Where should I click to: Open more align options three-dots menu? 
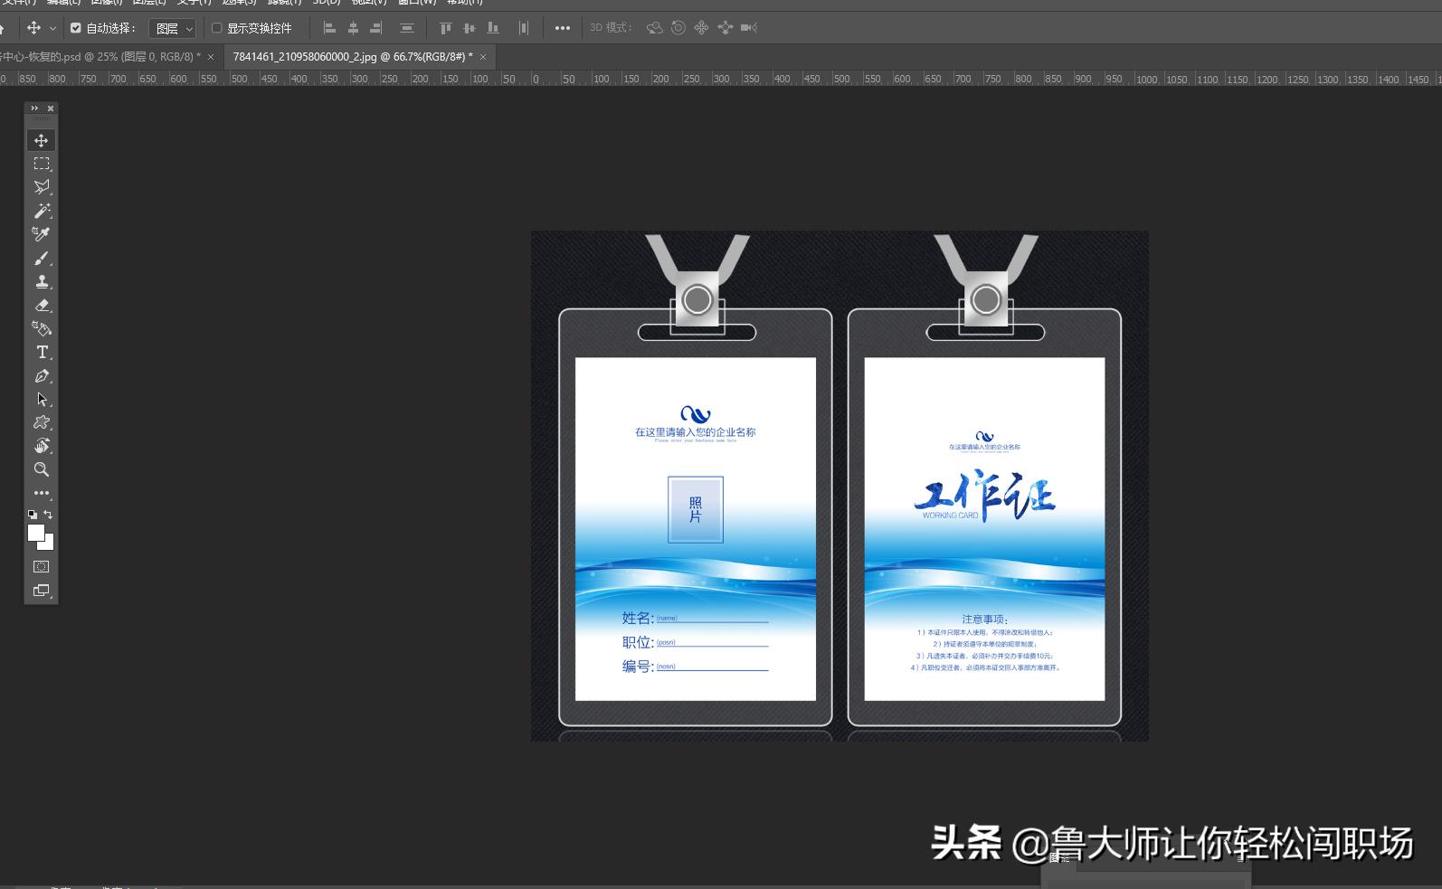click(x=563, y=28)
